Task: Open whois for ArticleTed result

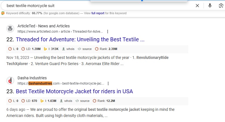Action: [68, 49]
